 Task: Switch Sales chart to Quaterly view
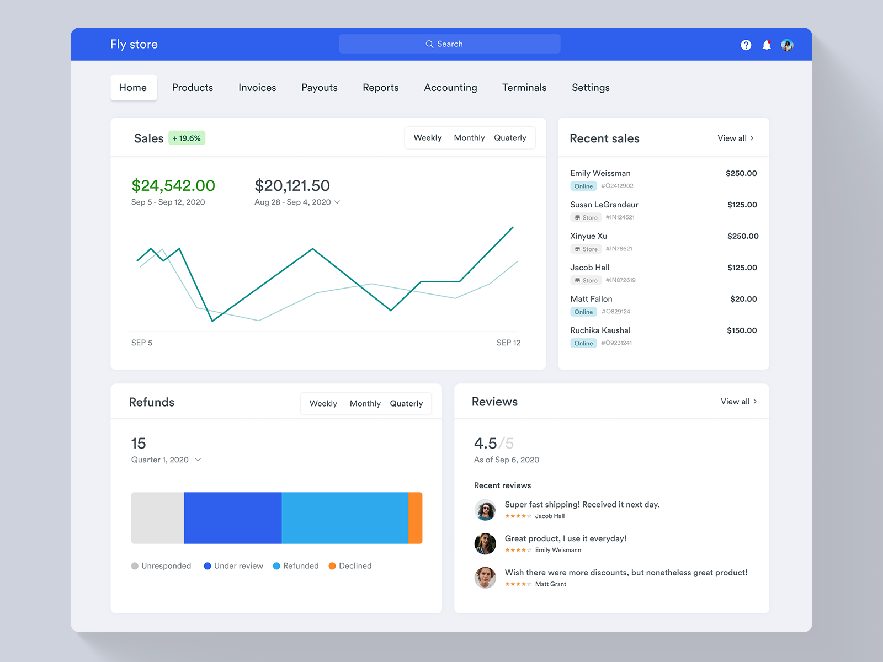click(x=510, y=138)
